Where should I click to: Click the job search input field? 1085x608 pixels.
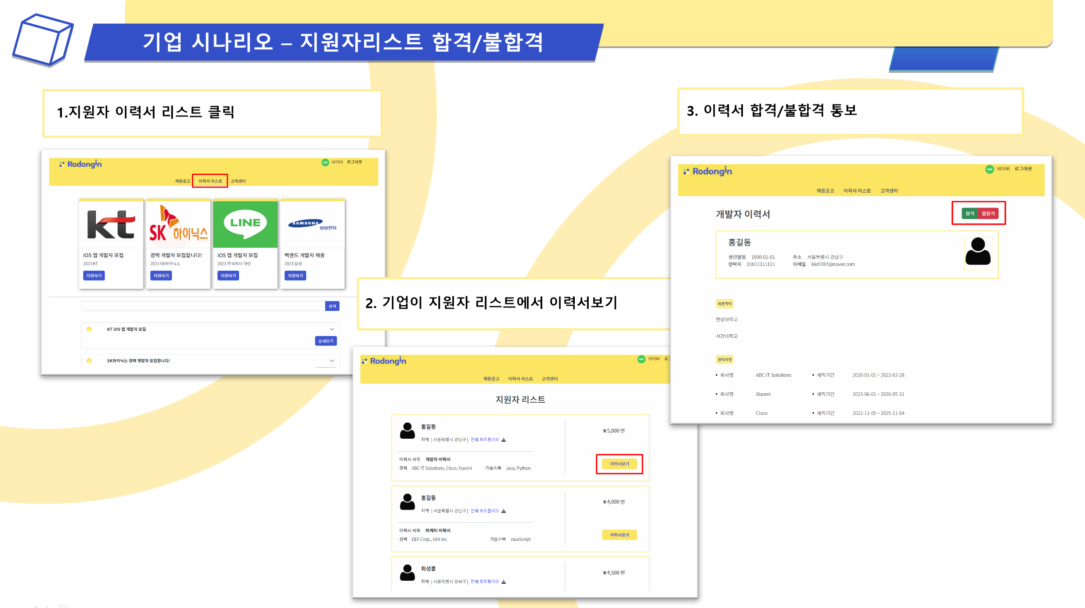[203, 307]
